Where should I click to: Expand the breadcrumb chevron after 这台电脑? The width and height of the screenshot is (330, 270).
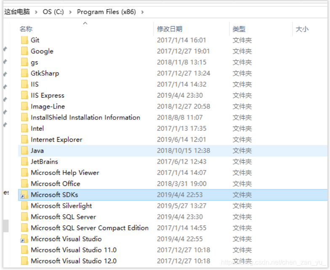point(36,12)
